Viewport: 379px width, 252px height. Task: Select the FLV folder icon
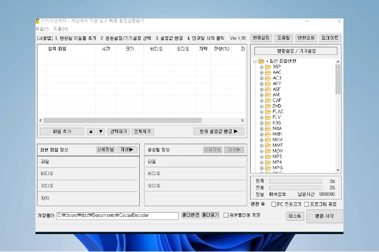[x=268, y=117]
